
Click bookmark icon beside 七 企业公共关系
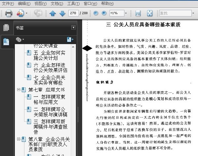29,77
